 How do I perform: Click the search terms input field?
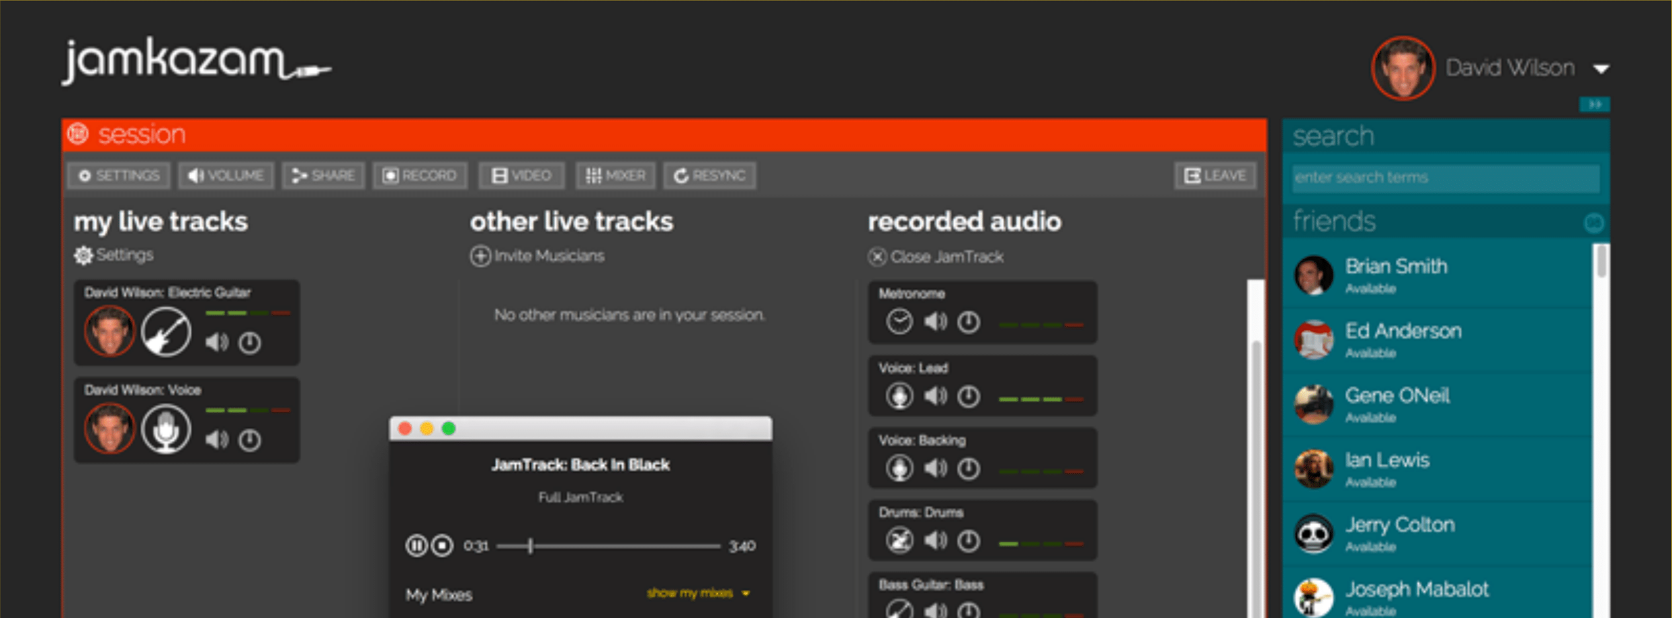pos(1446,177)
